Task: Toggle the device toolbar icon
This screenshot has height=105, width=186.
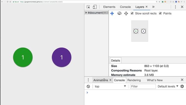Action: tap(95, 7)
